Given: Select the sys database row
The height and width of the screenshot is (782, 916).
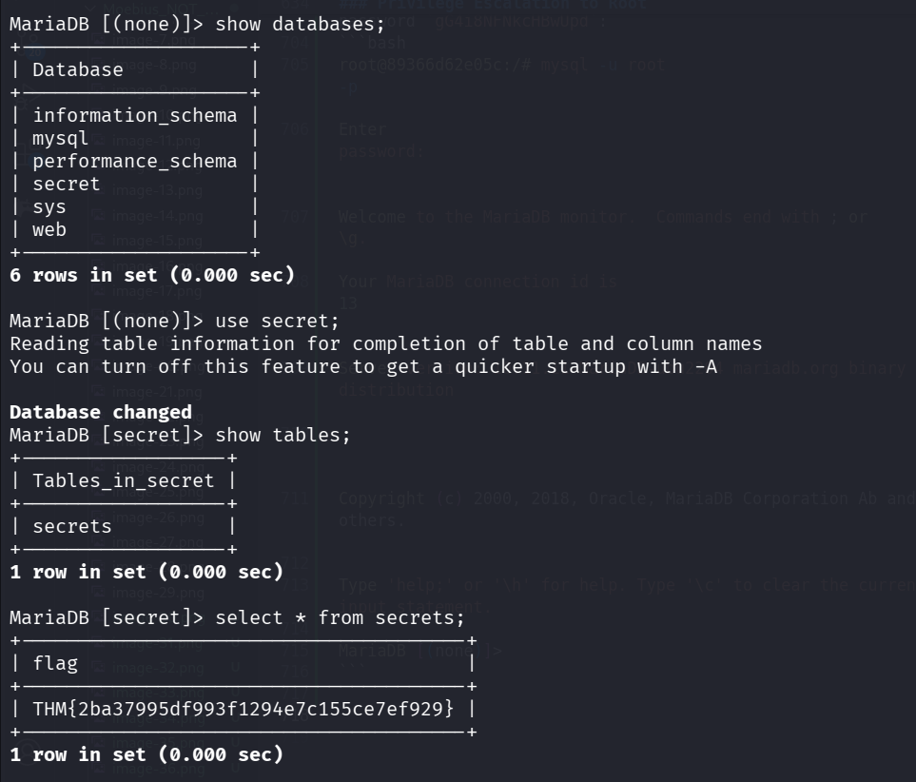Looking at the screenshot, I should click(x=49, y=206).
